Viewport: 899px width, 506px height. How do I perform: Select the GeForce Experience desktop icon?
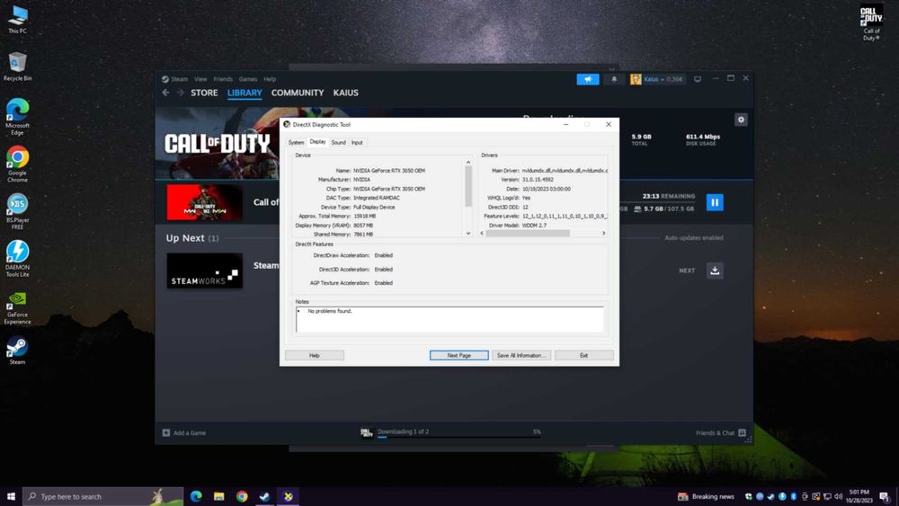tap(17, 307)
